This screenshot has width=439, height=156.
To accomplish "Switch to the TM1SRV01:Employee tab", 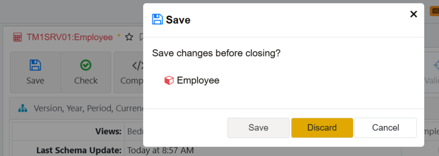I will (x=70, y=38).
